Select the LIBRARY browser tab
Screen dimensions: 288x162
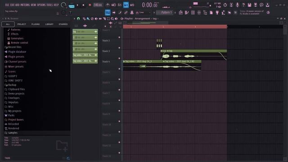tap(49, 24)
